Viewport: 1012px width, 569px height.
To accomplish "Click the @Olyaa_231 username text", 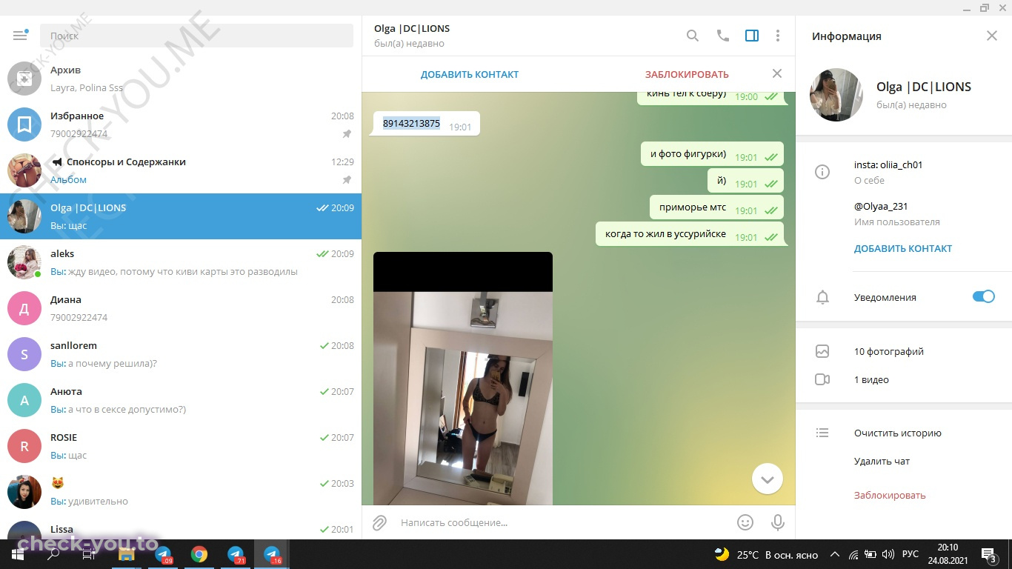I will pos(881,206).
